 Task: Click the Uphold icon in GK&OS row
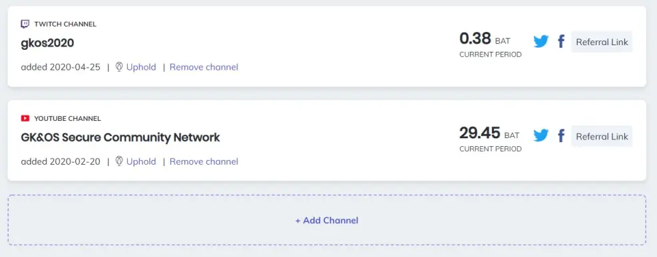coord(119,161)
